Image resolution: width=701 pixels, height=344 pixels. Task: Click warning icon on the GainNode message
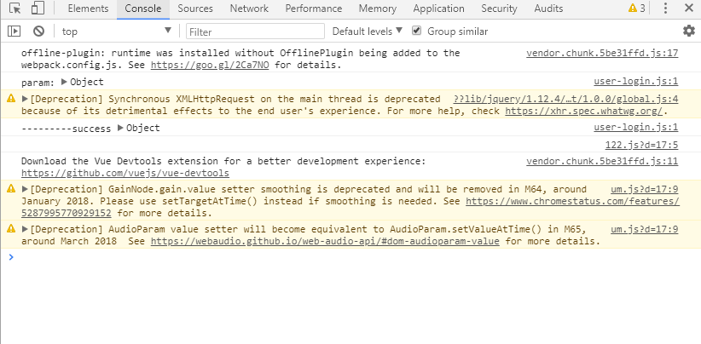(11, 189)
